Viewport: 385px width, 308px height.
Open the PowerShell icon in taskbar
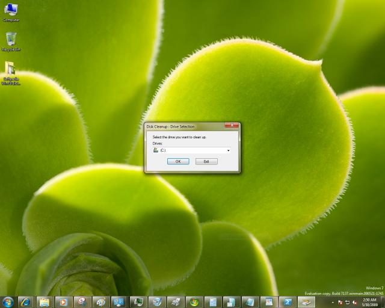288,301
